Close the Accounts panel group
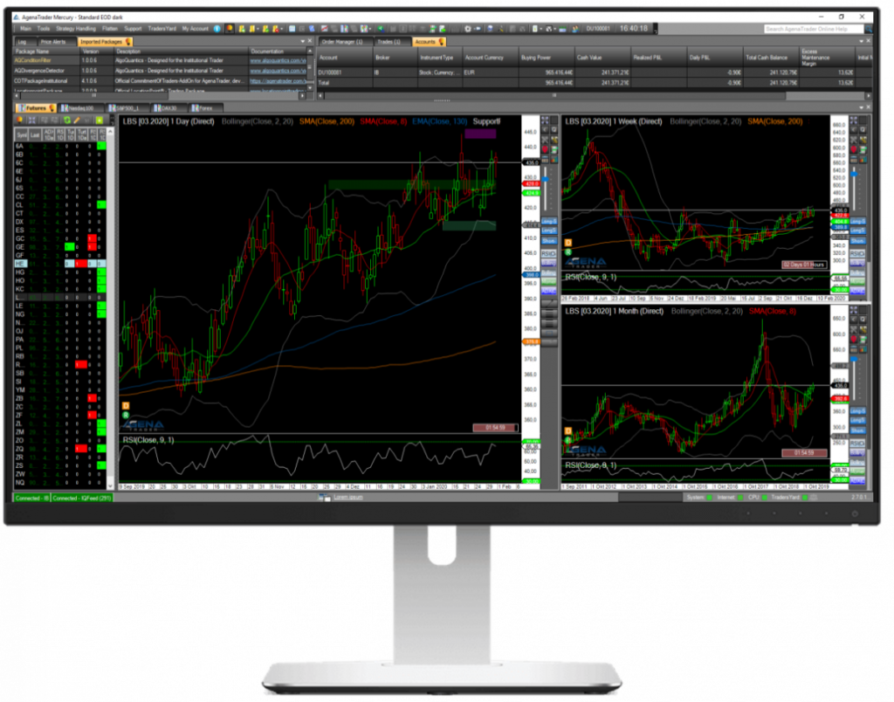The height and width of the screenshot is (702, 894). [869, 41]
